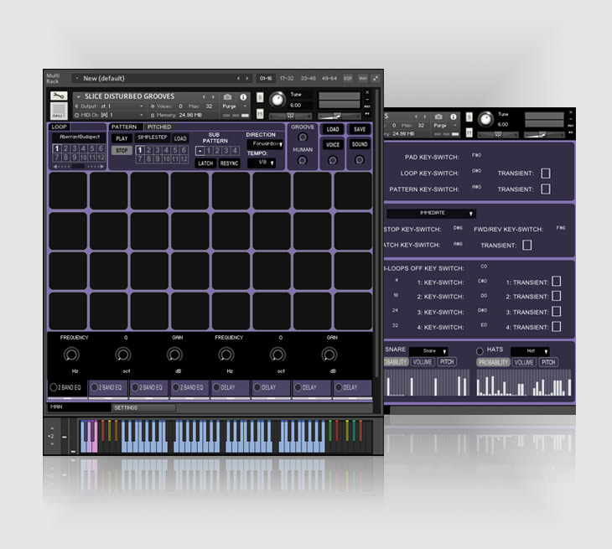This screenshot has width=612, height=549.
Task: Click the Groove knob
Action: point(303,137)
